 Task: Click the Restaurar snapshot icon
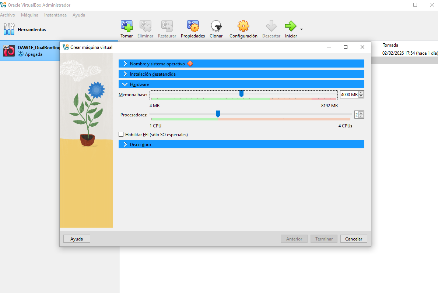coord(167,26)
